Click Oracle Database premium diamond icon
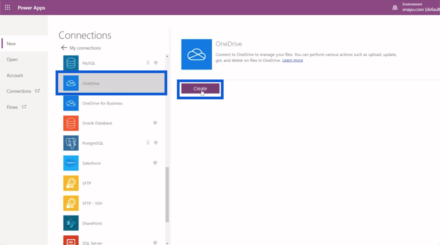Image resolution: width=440 pixels, height=245 pixels. click(155, 123)
